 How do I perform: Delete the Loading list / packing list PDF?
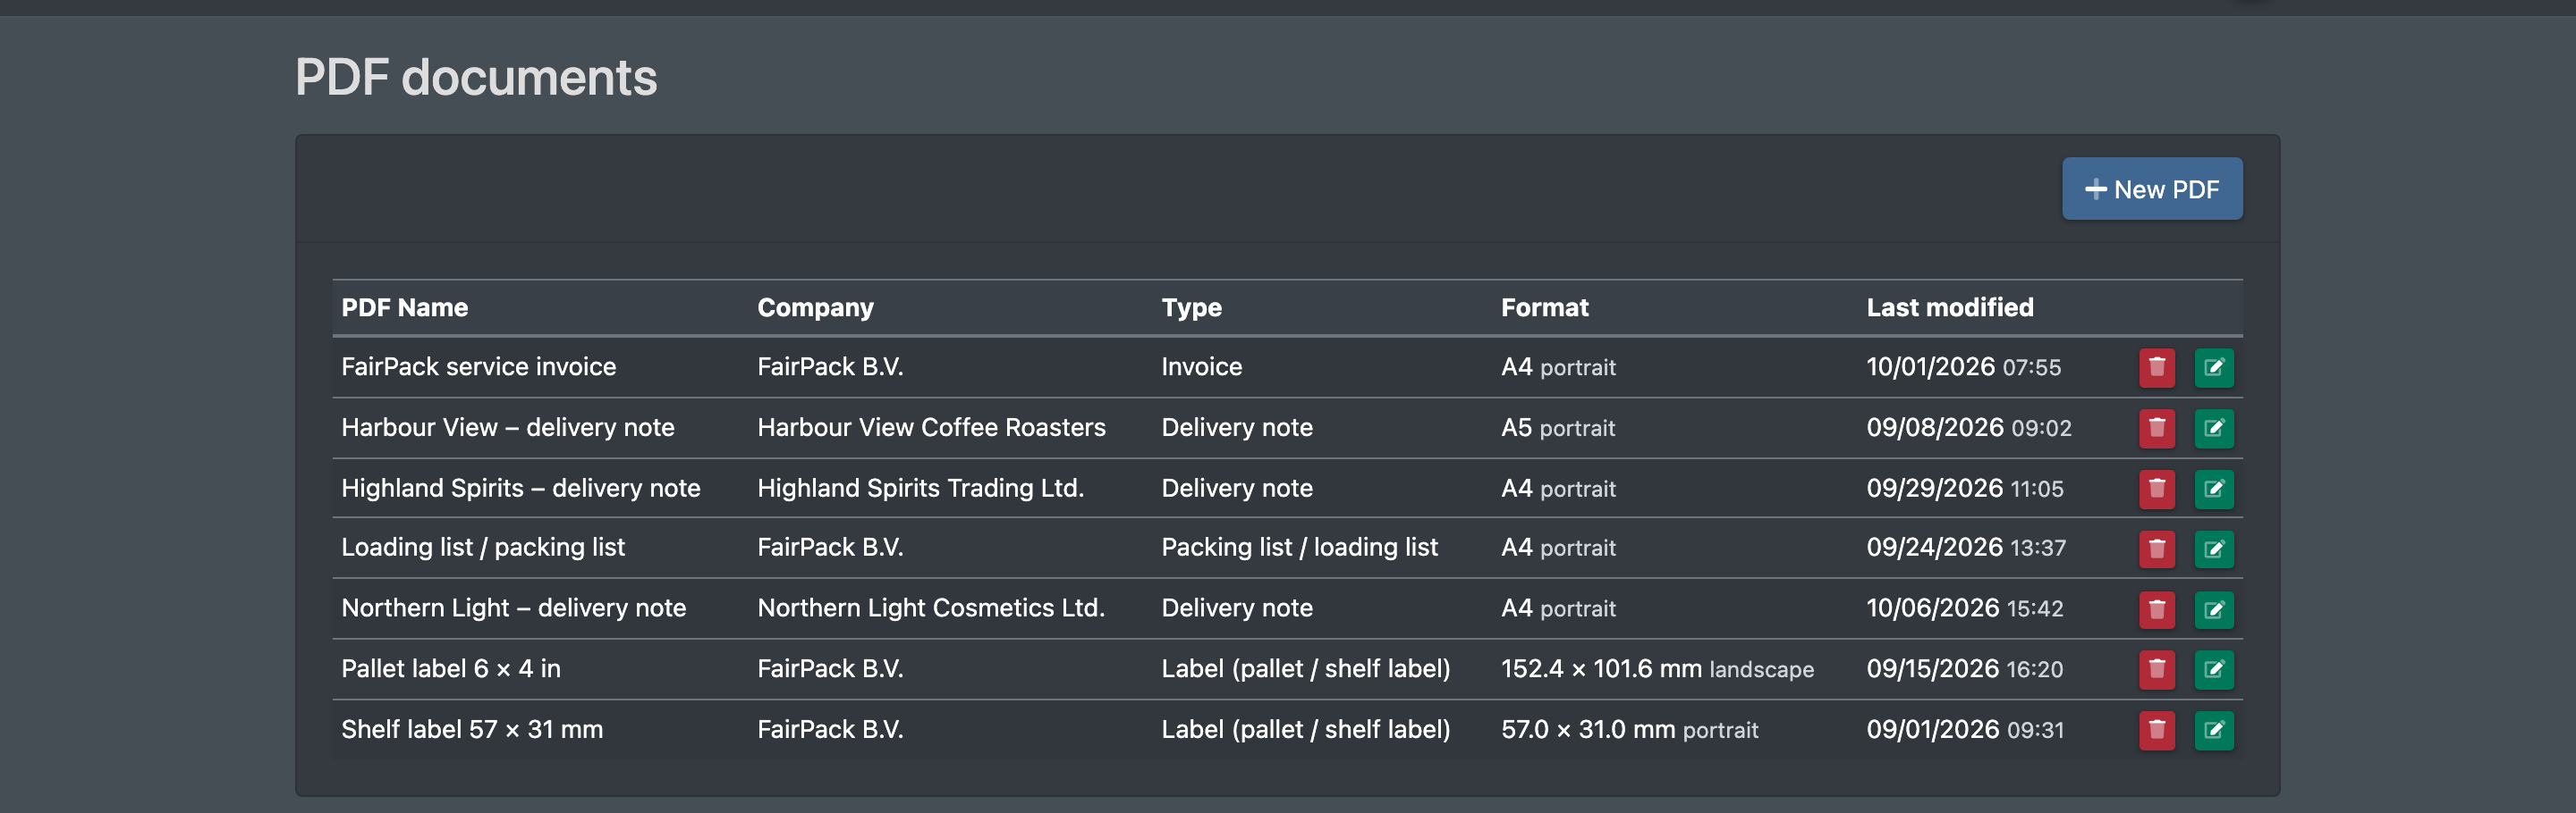tap(2156, 549)
